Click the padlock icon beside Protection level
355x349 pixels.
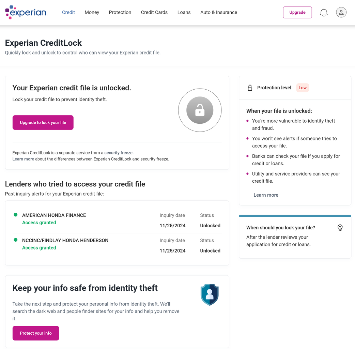(x=250, y=88)
